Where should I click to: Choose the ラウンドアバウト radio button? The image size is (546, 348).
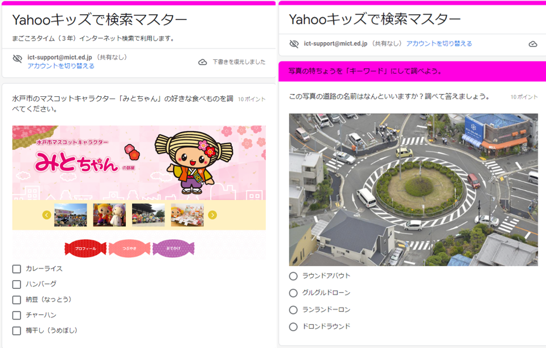[x=293, y=276]
